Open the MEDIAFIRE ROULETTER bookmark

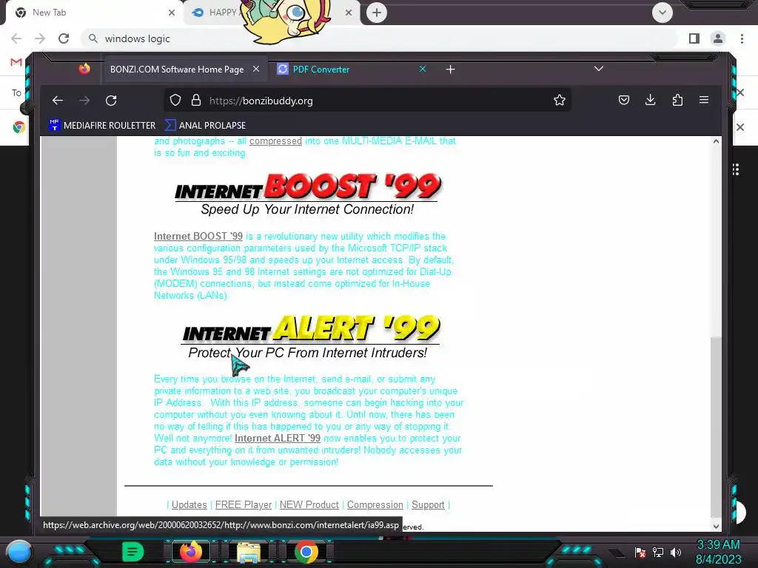[102, 125]
